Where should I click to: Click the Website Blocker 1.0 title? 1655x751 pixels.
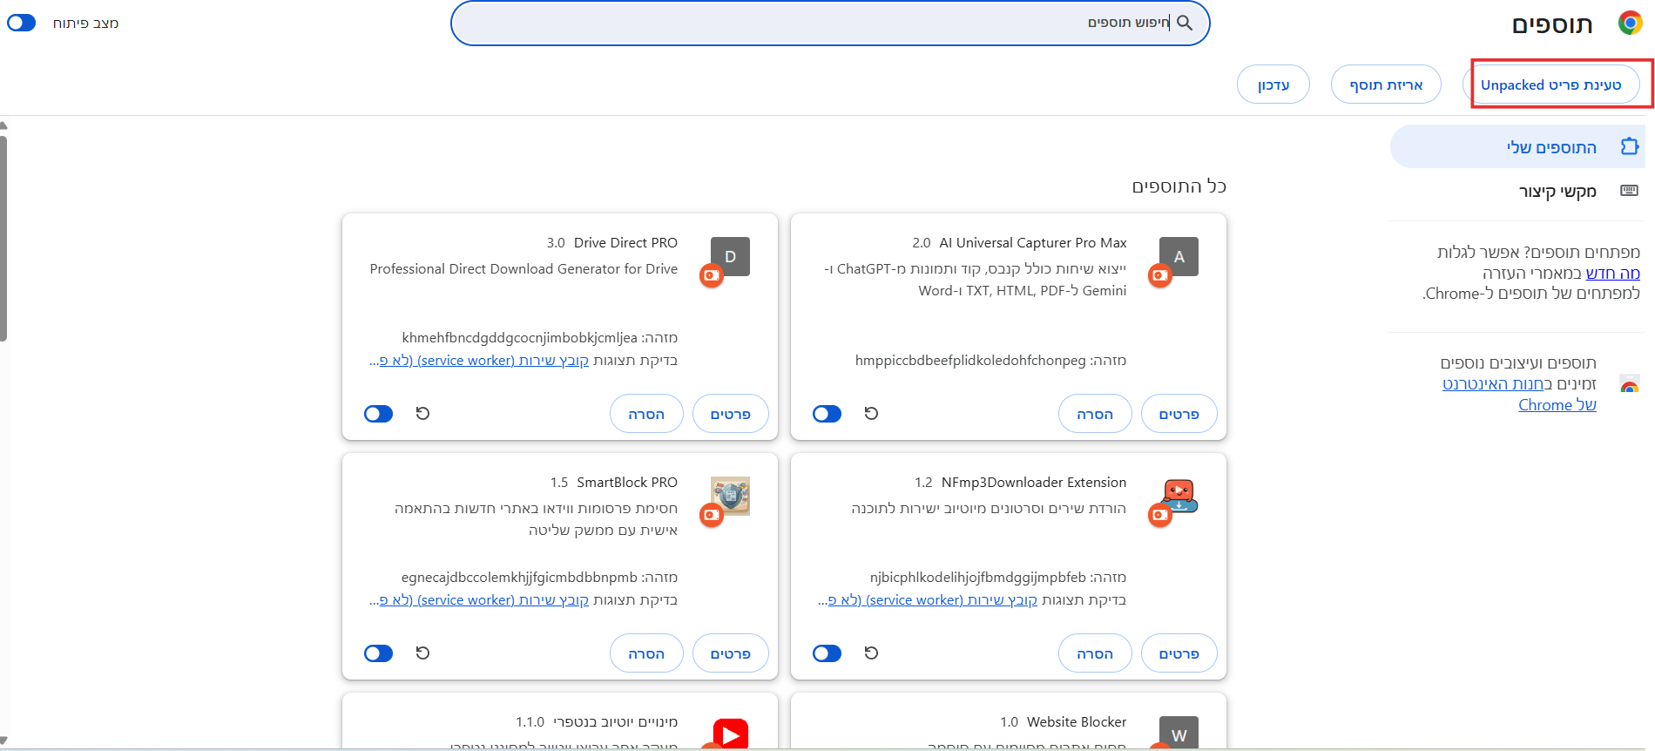[1064, 721]
